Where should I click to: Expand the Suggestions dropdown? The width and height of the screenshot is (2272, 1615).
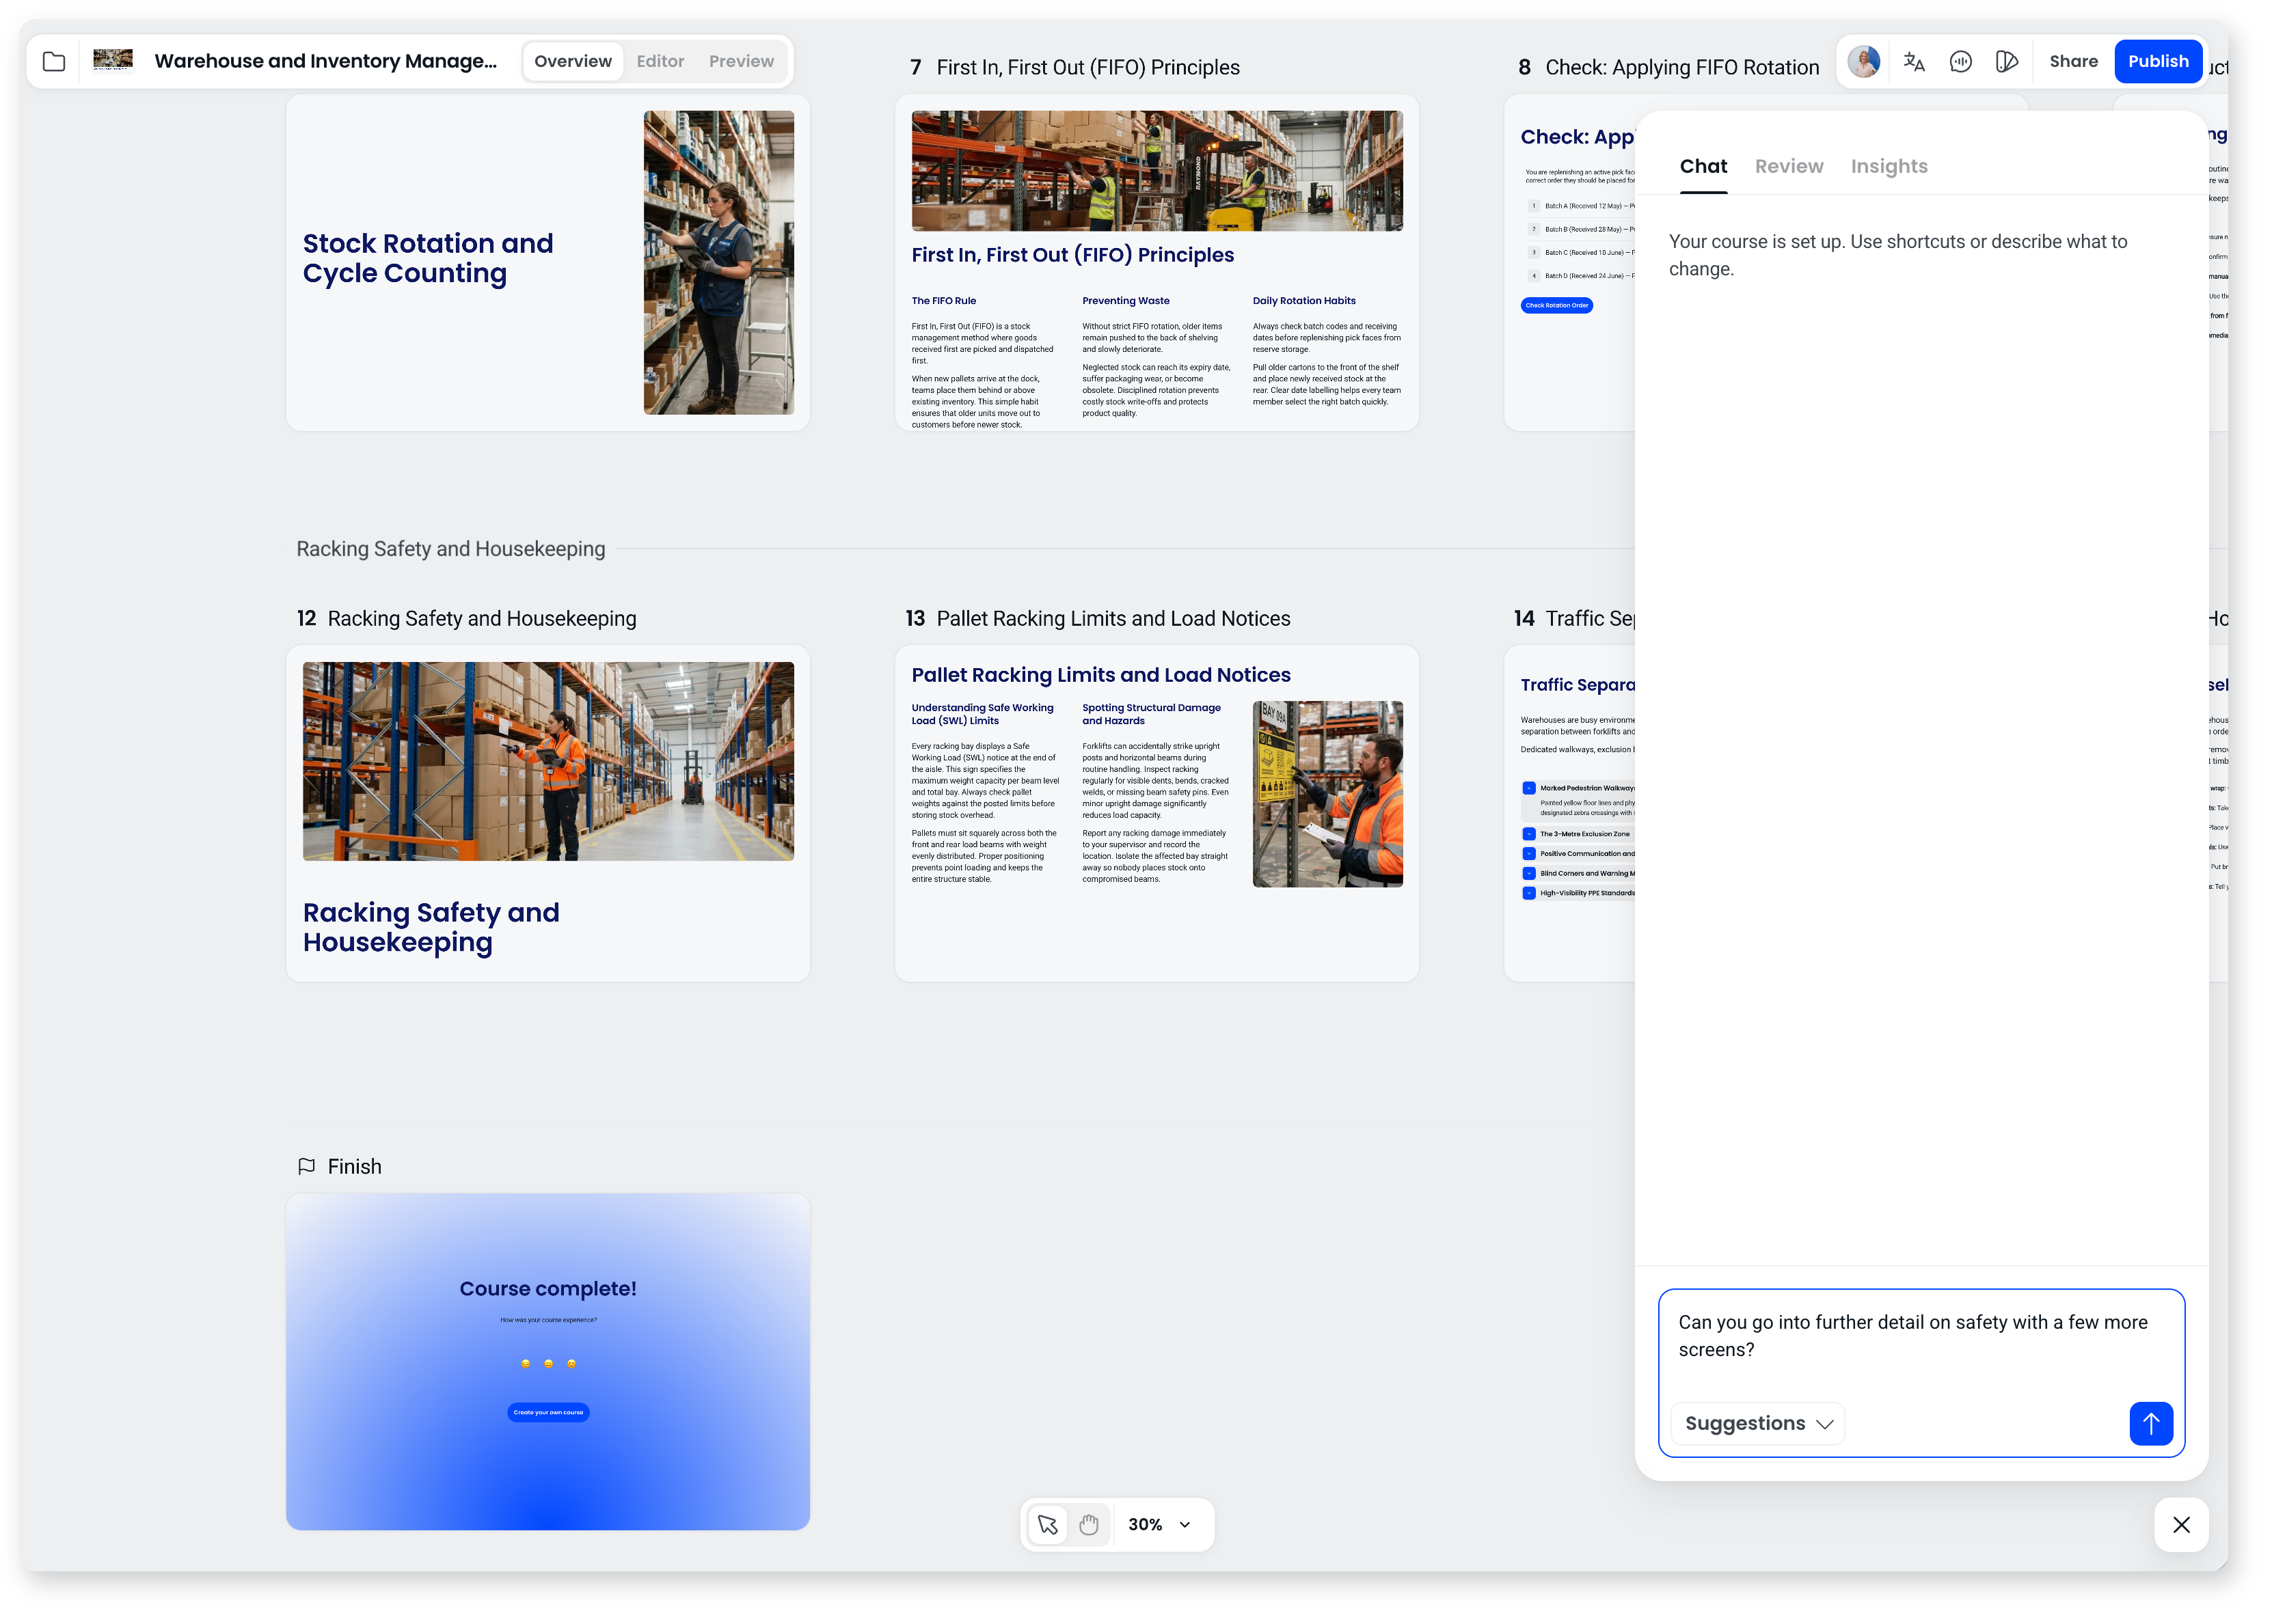click(1758, 1423)
